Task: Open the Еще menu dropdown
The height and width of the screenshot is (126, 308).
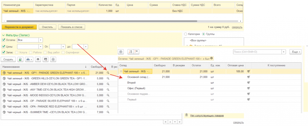Action: pos(295,52)
